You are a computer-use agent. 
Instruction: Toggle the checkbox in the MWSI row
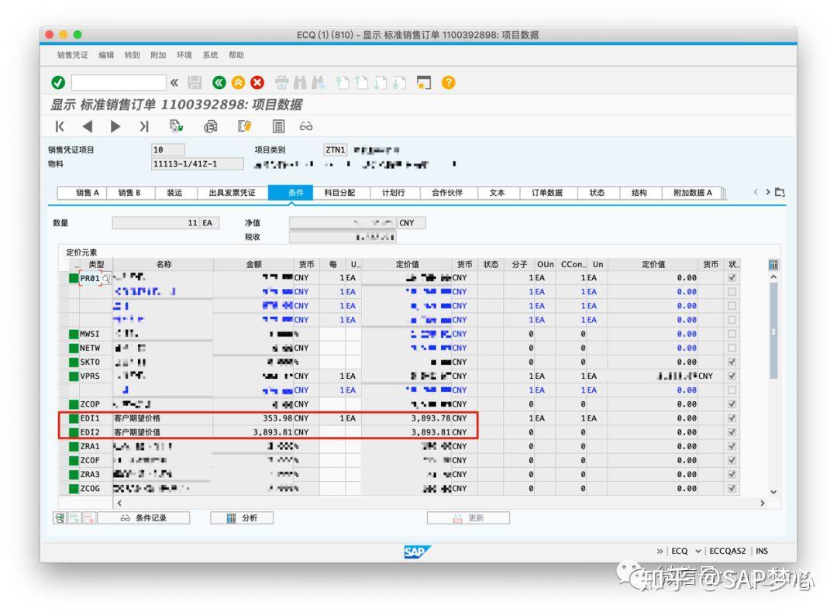tap(732, 334)
